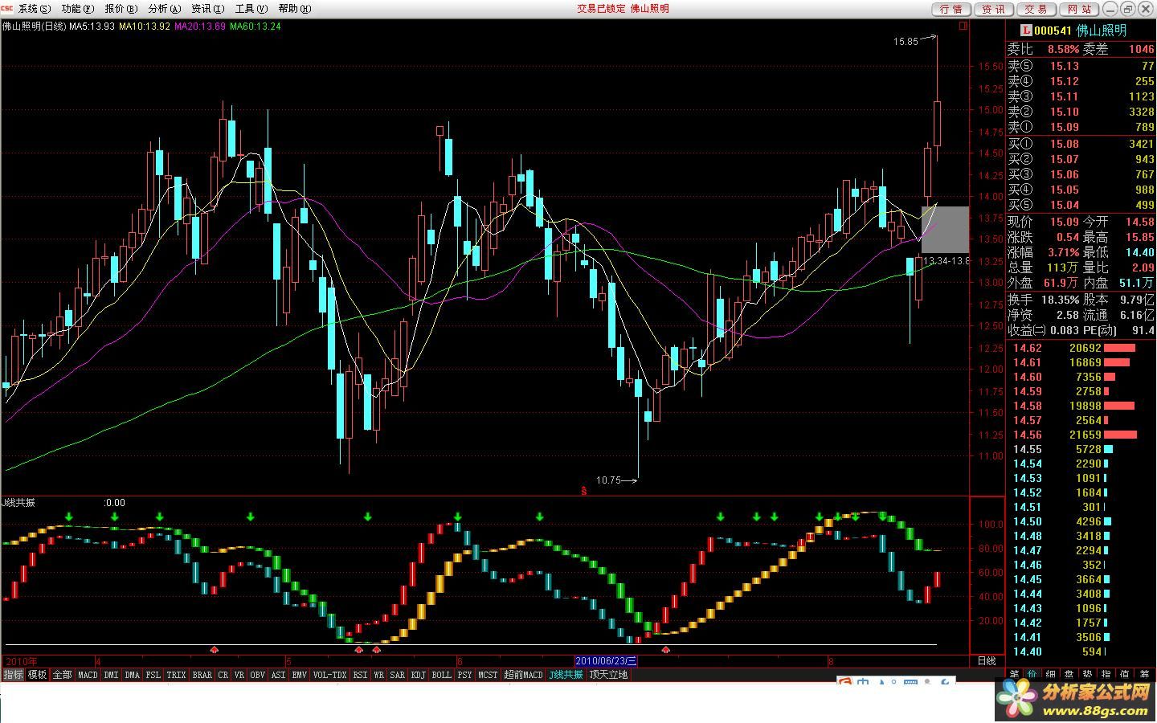
Task: Switch to the OBV indicator
Action: point(257,675)
